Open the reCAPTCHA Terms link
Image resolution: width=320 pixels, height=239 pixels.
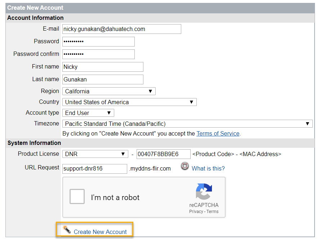[213, 212]
